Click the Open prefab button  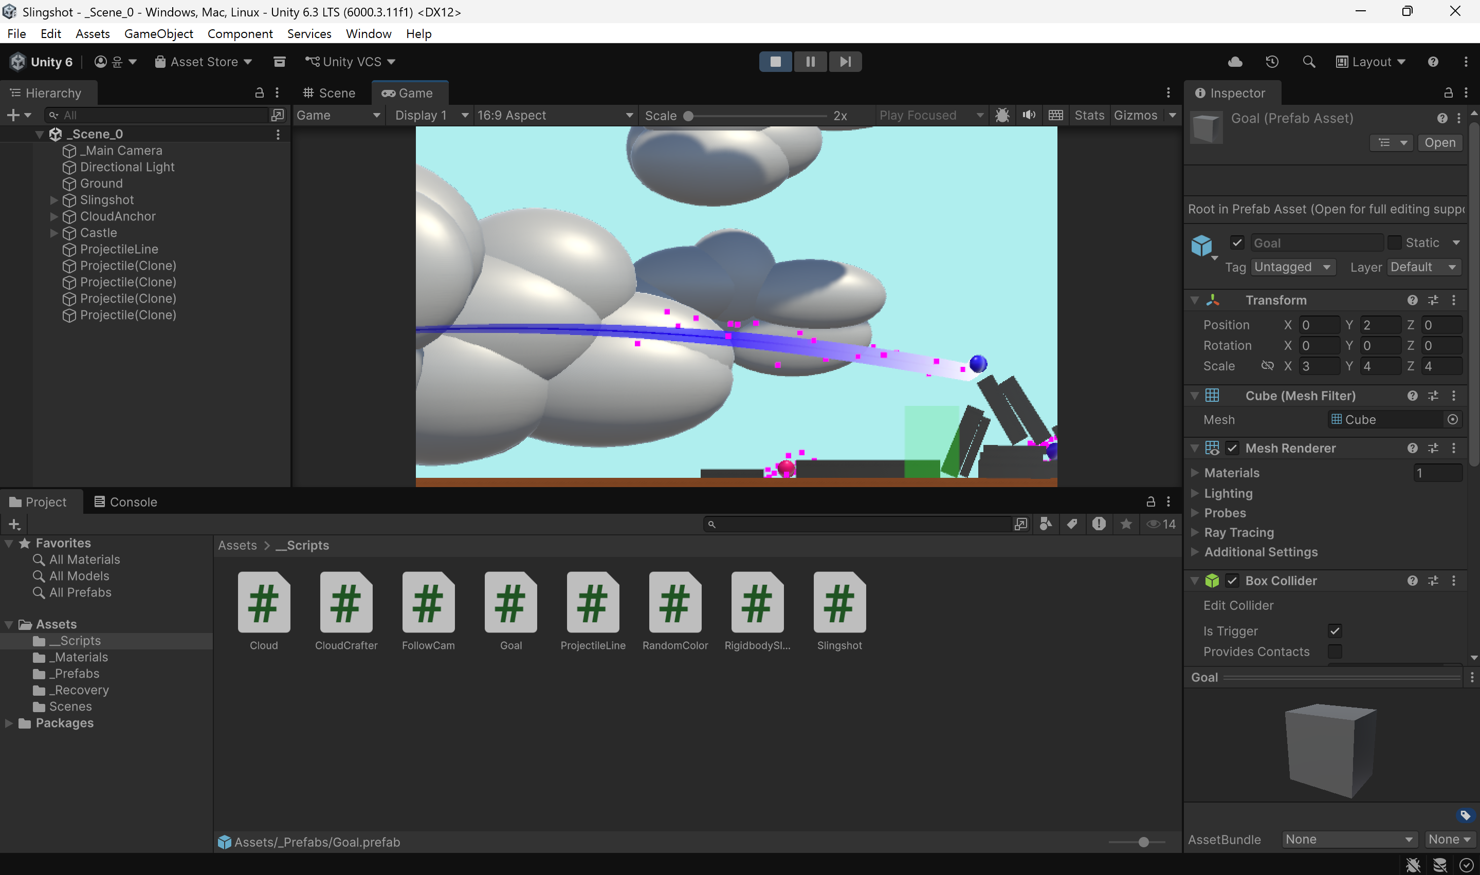[1439, 143]
